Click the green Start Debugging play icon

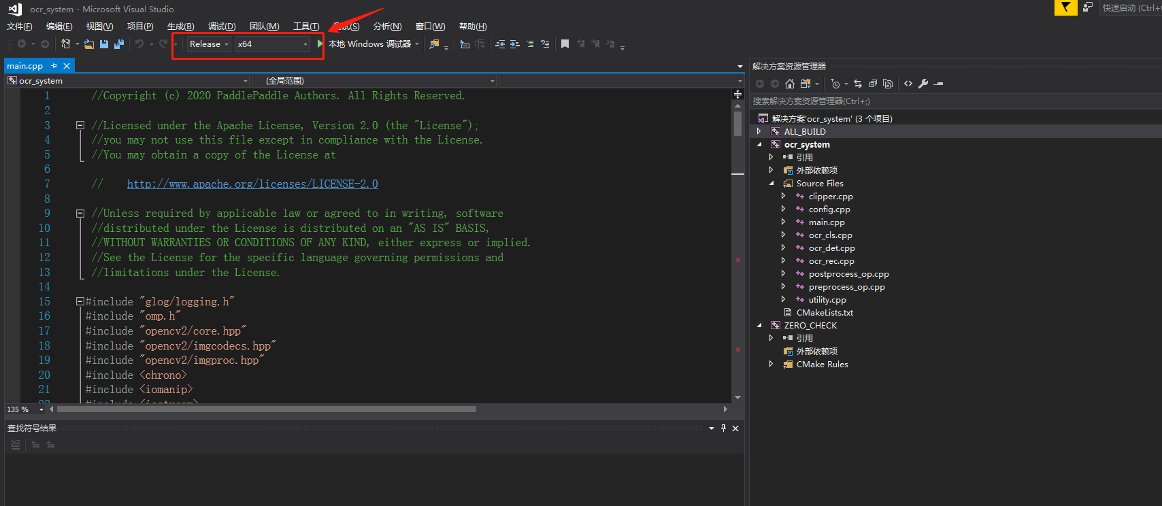tap(320, 44)
